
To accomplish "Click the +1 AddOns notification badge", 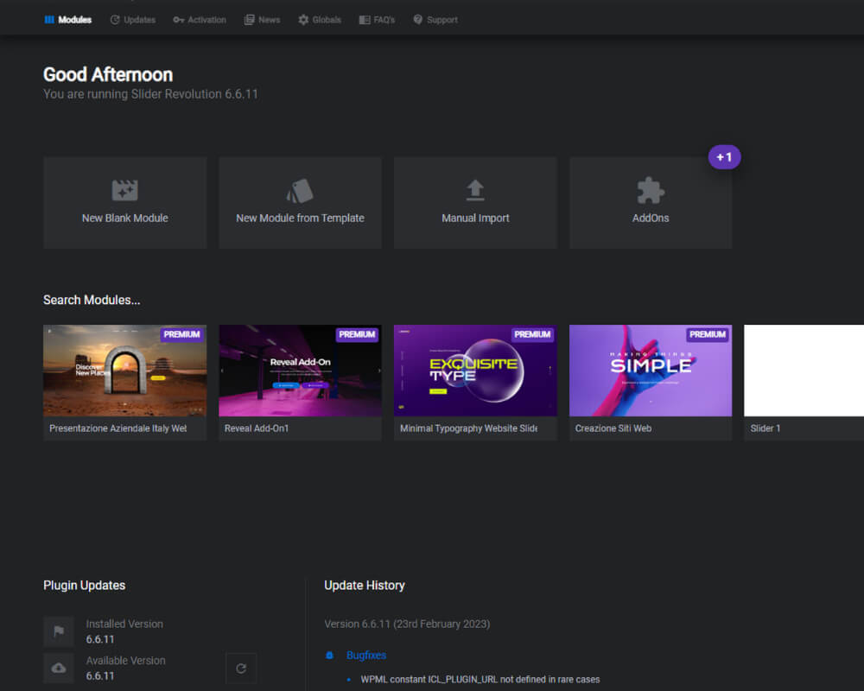I will point(724,157).
